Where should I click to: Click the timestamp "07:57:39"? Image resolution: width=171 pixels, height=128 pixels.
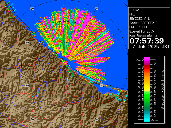click(x=147, y=41)
